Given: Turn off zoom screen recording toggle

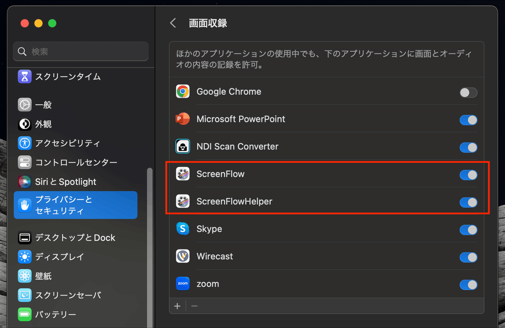Looking at the screenshot, I should [x=468, y=285].
